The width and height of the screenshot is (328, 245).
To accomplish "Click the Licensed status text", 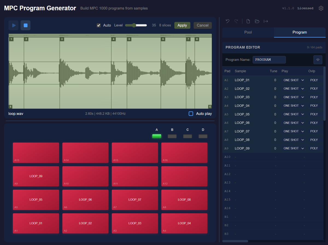I will coord(305,8).
